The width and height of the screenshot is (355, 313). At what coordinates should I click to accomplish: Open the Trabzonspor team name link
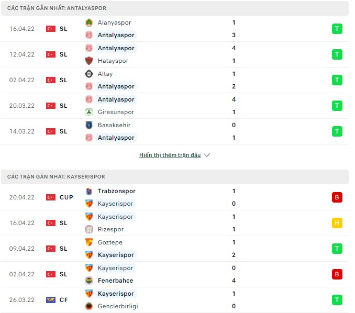click(x=116, y=191)
